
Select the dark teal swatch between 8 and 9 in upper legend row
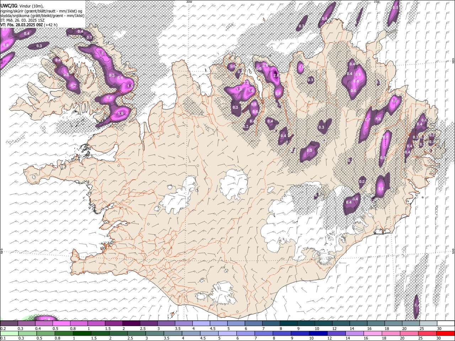coord(289,323)
